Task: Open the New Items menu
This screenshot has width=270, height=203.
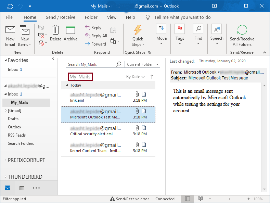Action: (24, 36)
